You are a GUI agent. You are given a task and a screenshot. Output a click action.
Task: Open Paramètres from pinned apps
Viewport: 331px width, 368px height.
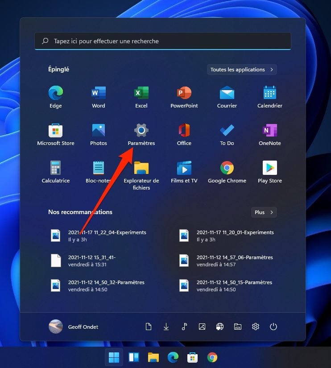click(x=141, y=134)
